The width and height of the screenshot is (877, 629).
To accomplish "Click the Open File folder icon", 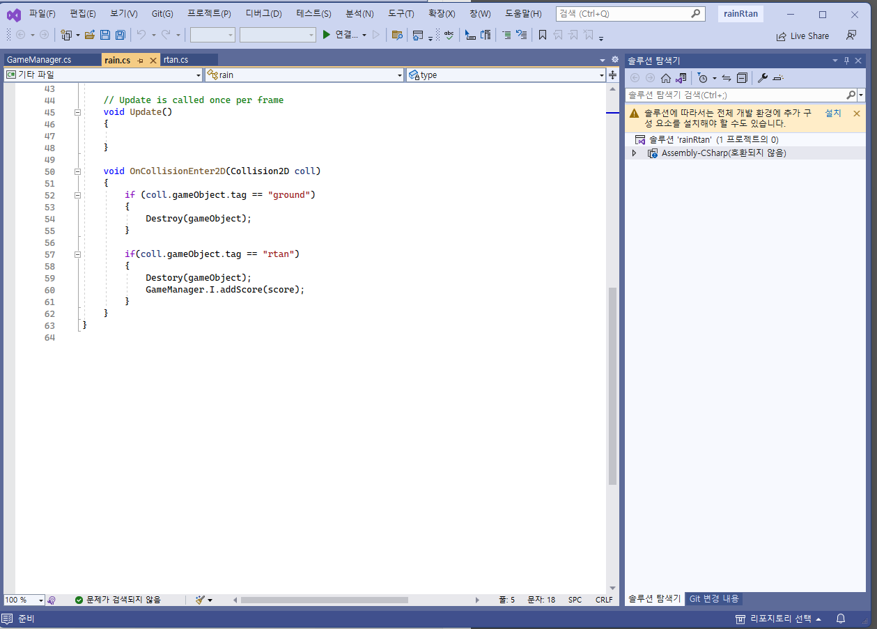I will pyautogui.click(x=90, y=35).
